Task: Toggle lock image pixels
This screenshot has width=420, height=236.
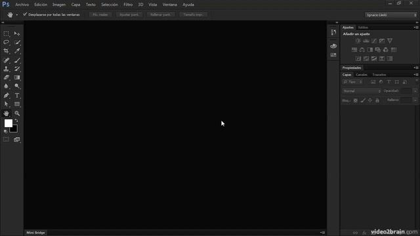Action: click(363, 100)
